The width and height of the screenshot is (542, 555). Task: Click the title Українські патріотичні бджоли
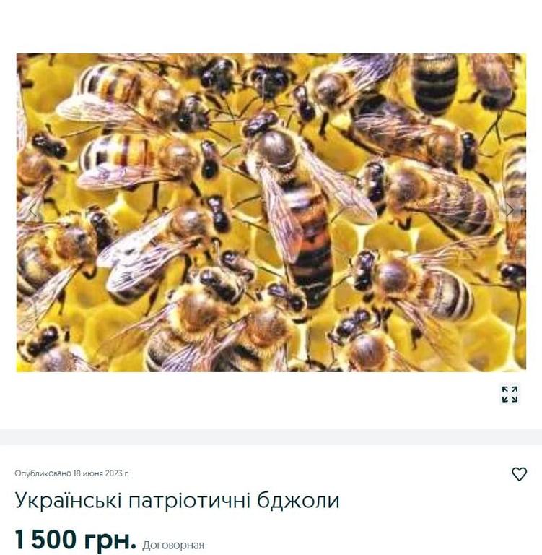177,501
